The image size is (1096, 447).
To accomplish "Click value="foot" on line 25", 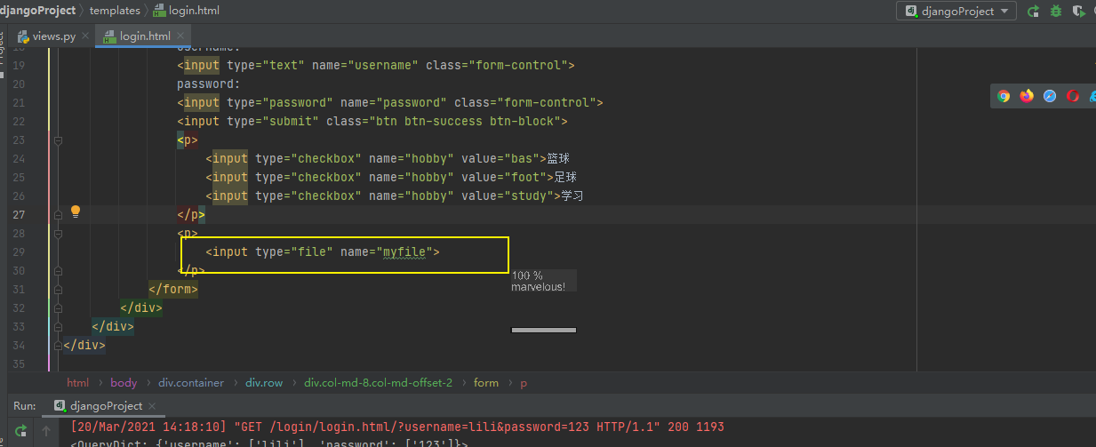I will (x=504, y=178).
